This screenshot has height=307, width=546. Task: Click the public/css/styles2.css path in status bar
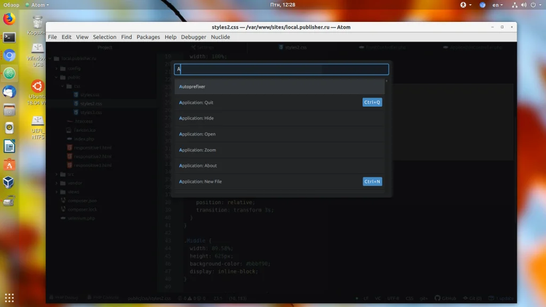(149, 298)
